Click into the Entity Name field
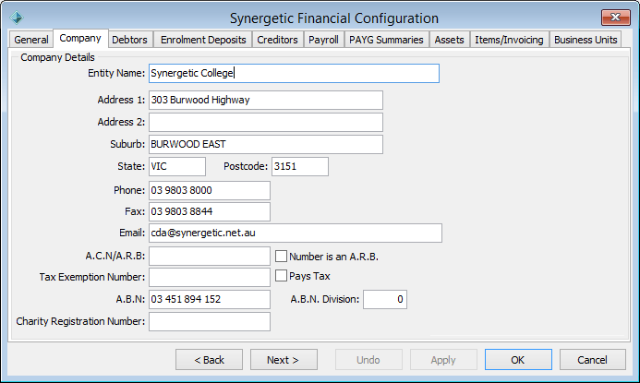Screen dimensions: 640x383 coord(294,74)
